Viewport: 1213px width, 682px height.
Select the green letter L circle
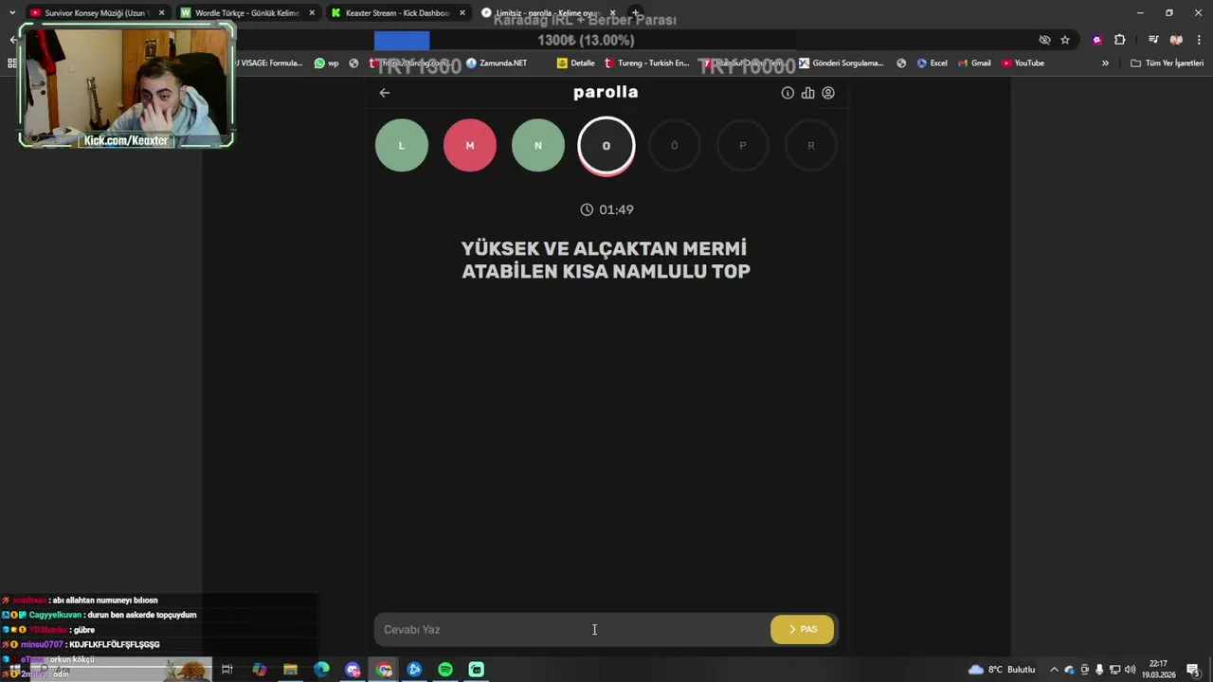point(402,145)
